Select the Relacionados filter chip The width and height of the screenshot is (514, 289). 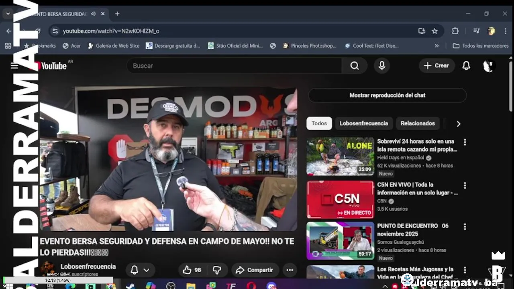tap(418, 123)
